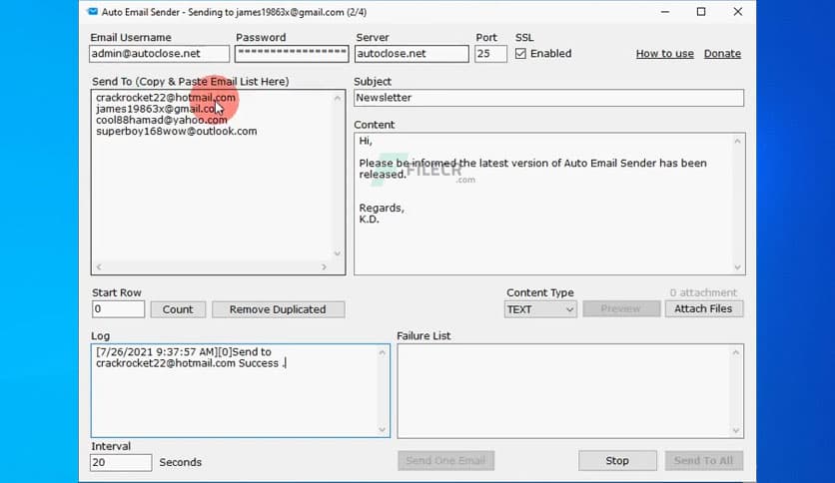Click the Regards, line in Content
This screenshot has width=835, height=483.
(382, 208)
